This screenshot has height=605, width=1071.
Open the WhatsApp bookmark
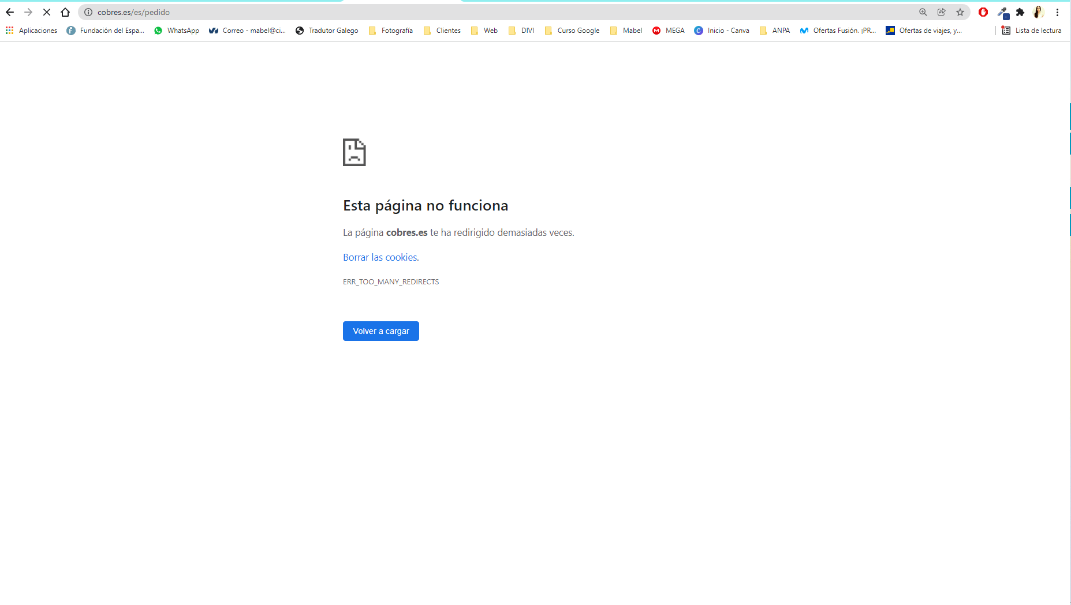pos(177,31)
